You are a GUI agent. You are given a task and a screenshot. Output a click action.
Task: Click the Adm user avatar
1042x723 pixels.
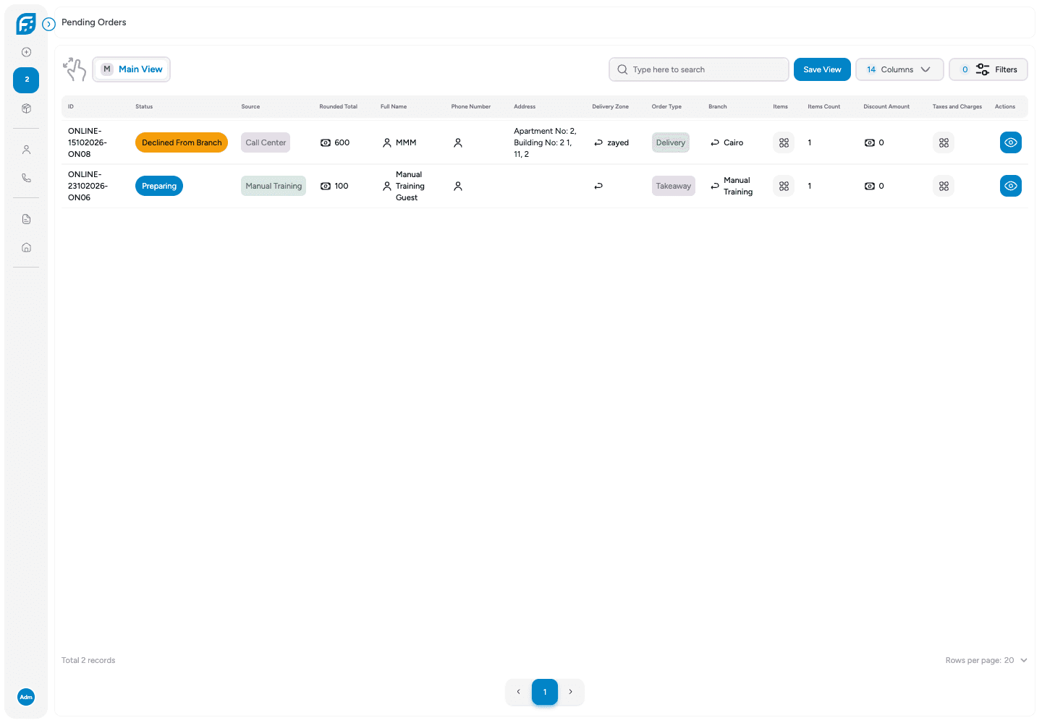26,697
